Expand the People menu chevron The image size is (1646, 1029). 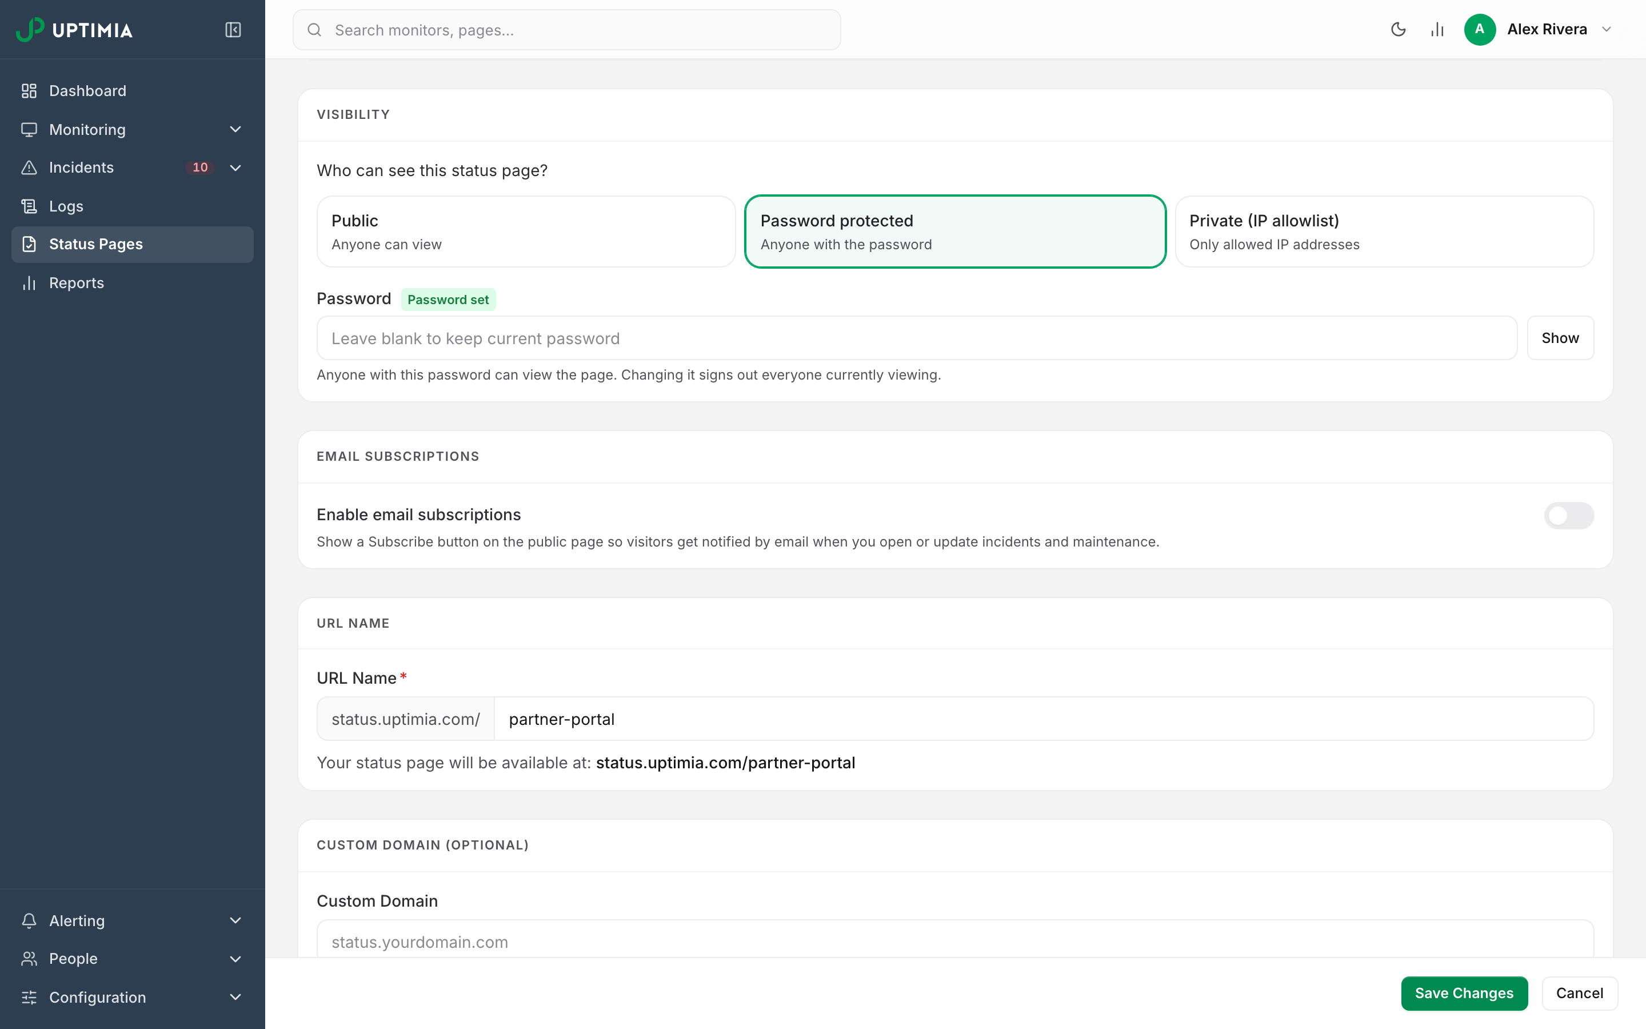point(235,959)
